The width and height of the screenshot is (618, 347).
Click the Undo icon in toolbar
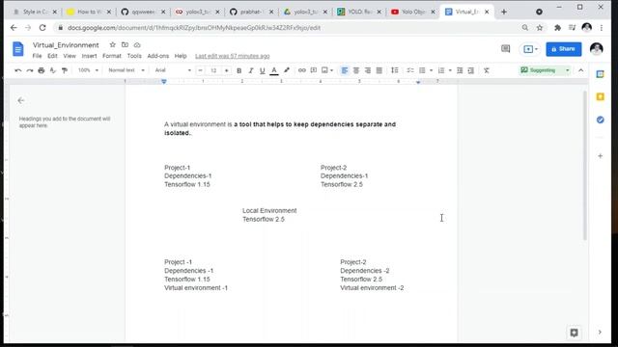18,70
